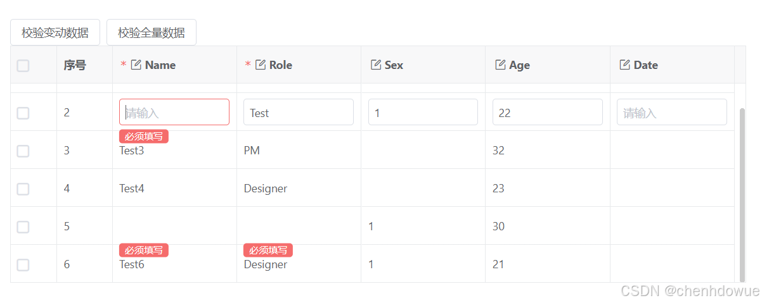
Task: Click the Age input showing 22
Action: [547, 113]
